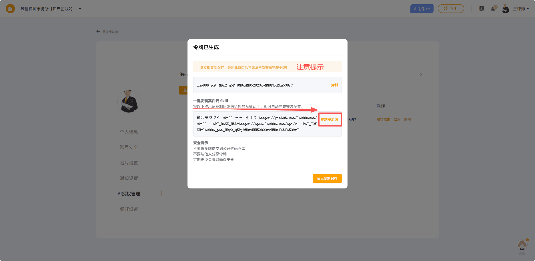This screenshot has height=261, width=535.
Task: Click 禁用 in token row
Action: coord(397,119)
